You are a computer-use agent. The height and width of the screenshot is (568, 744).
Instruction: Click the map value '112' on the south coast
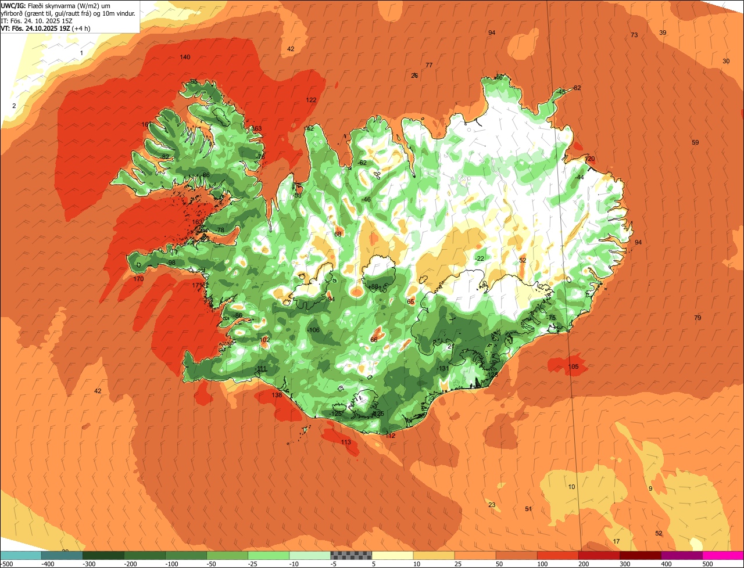click(x=390, y=436)
